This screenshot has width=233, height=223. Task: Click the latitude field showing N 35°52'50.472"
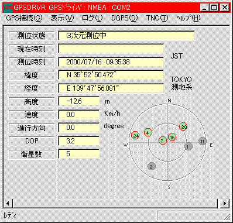point(111,75)
